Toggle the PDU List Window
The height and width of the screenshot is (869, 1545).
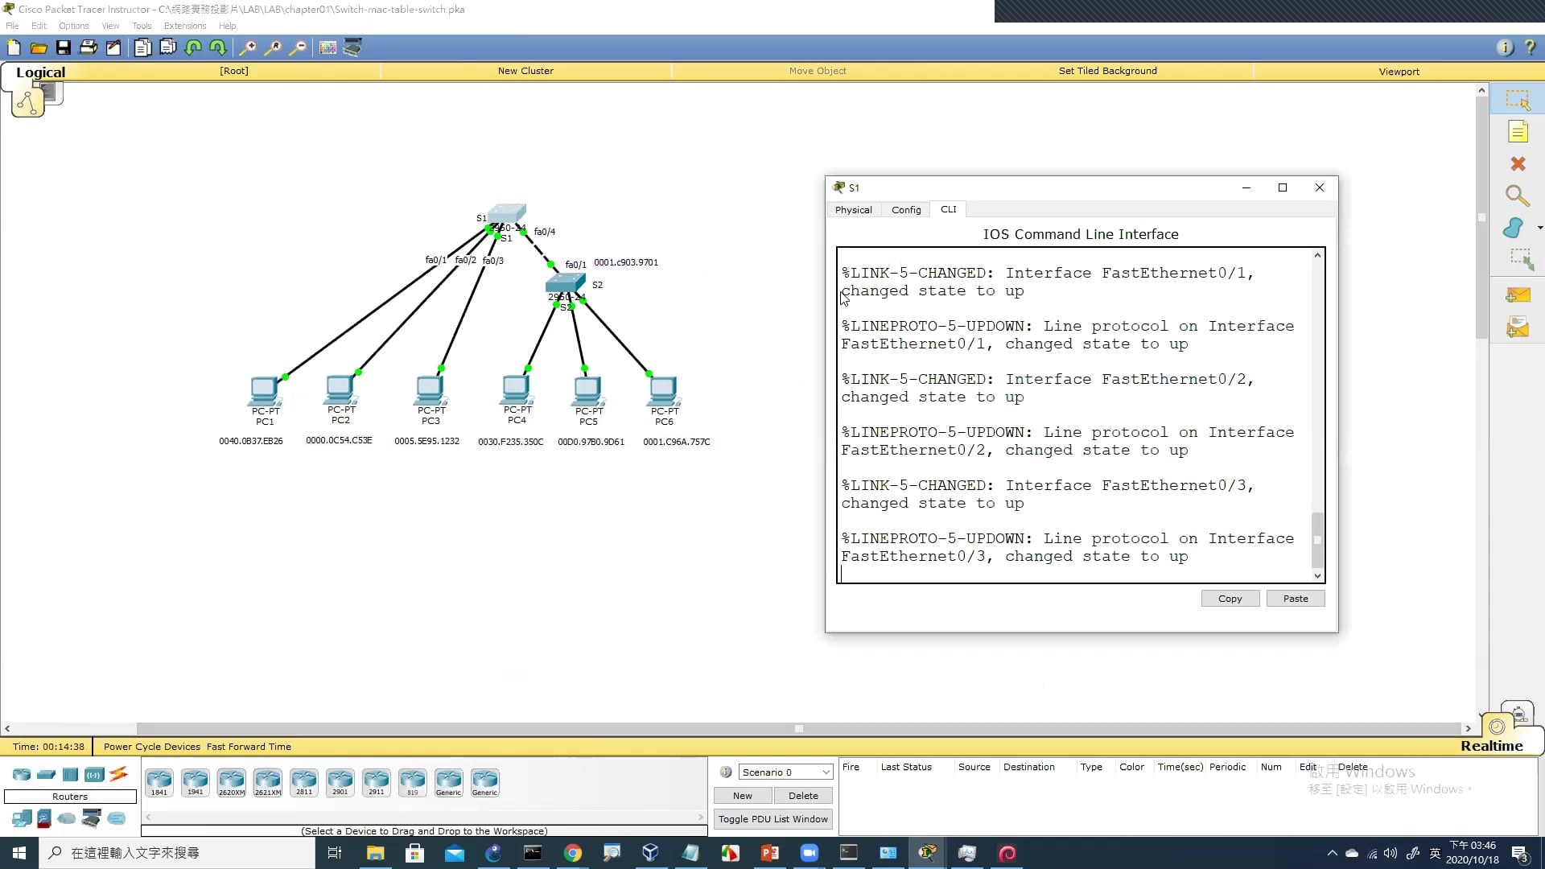[772, 819]
